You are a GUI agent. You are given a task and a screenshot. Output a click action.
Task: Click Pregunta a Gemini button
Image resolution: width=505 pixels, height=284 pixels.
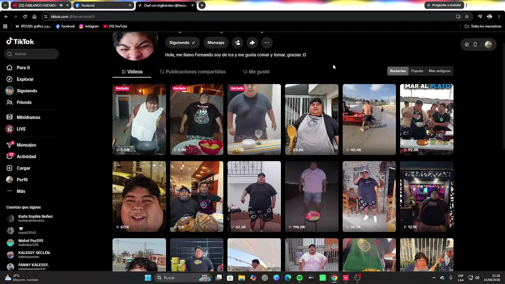coord(444,5)
